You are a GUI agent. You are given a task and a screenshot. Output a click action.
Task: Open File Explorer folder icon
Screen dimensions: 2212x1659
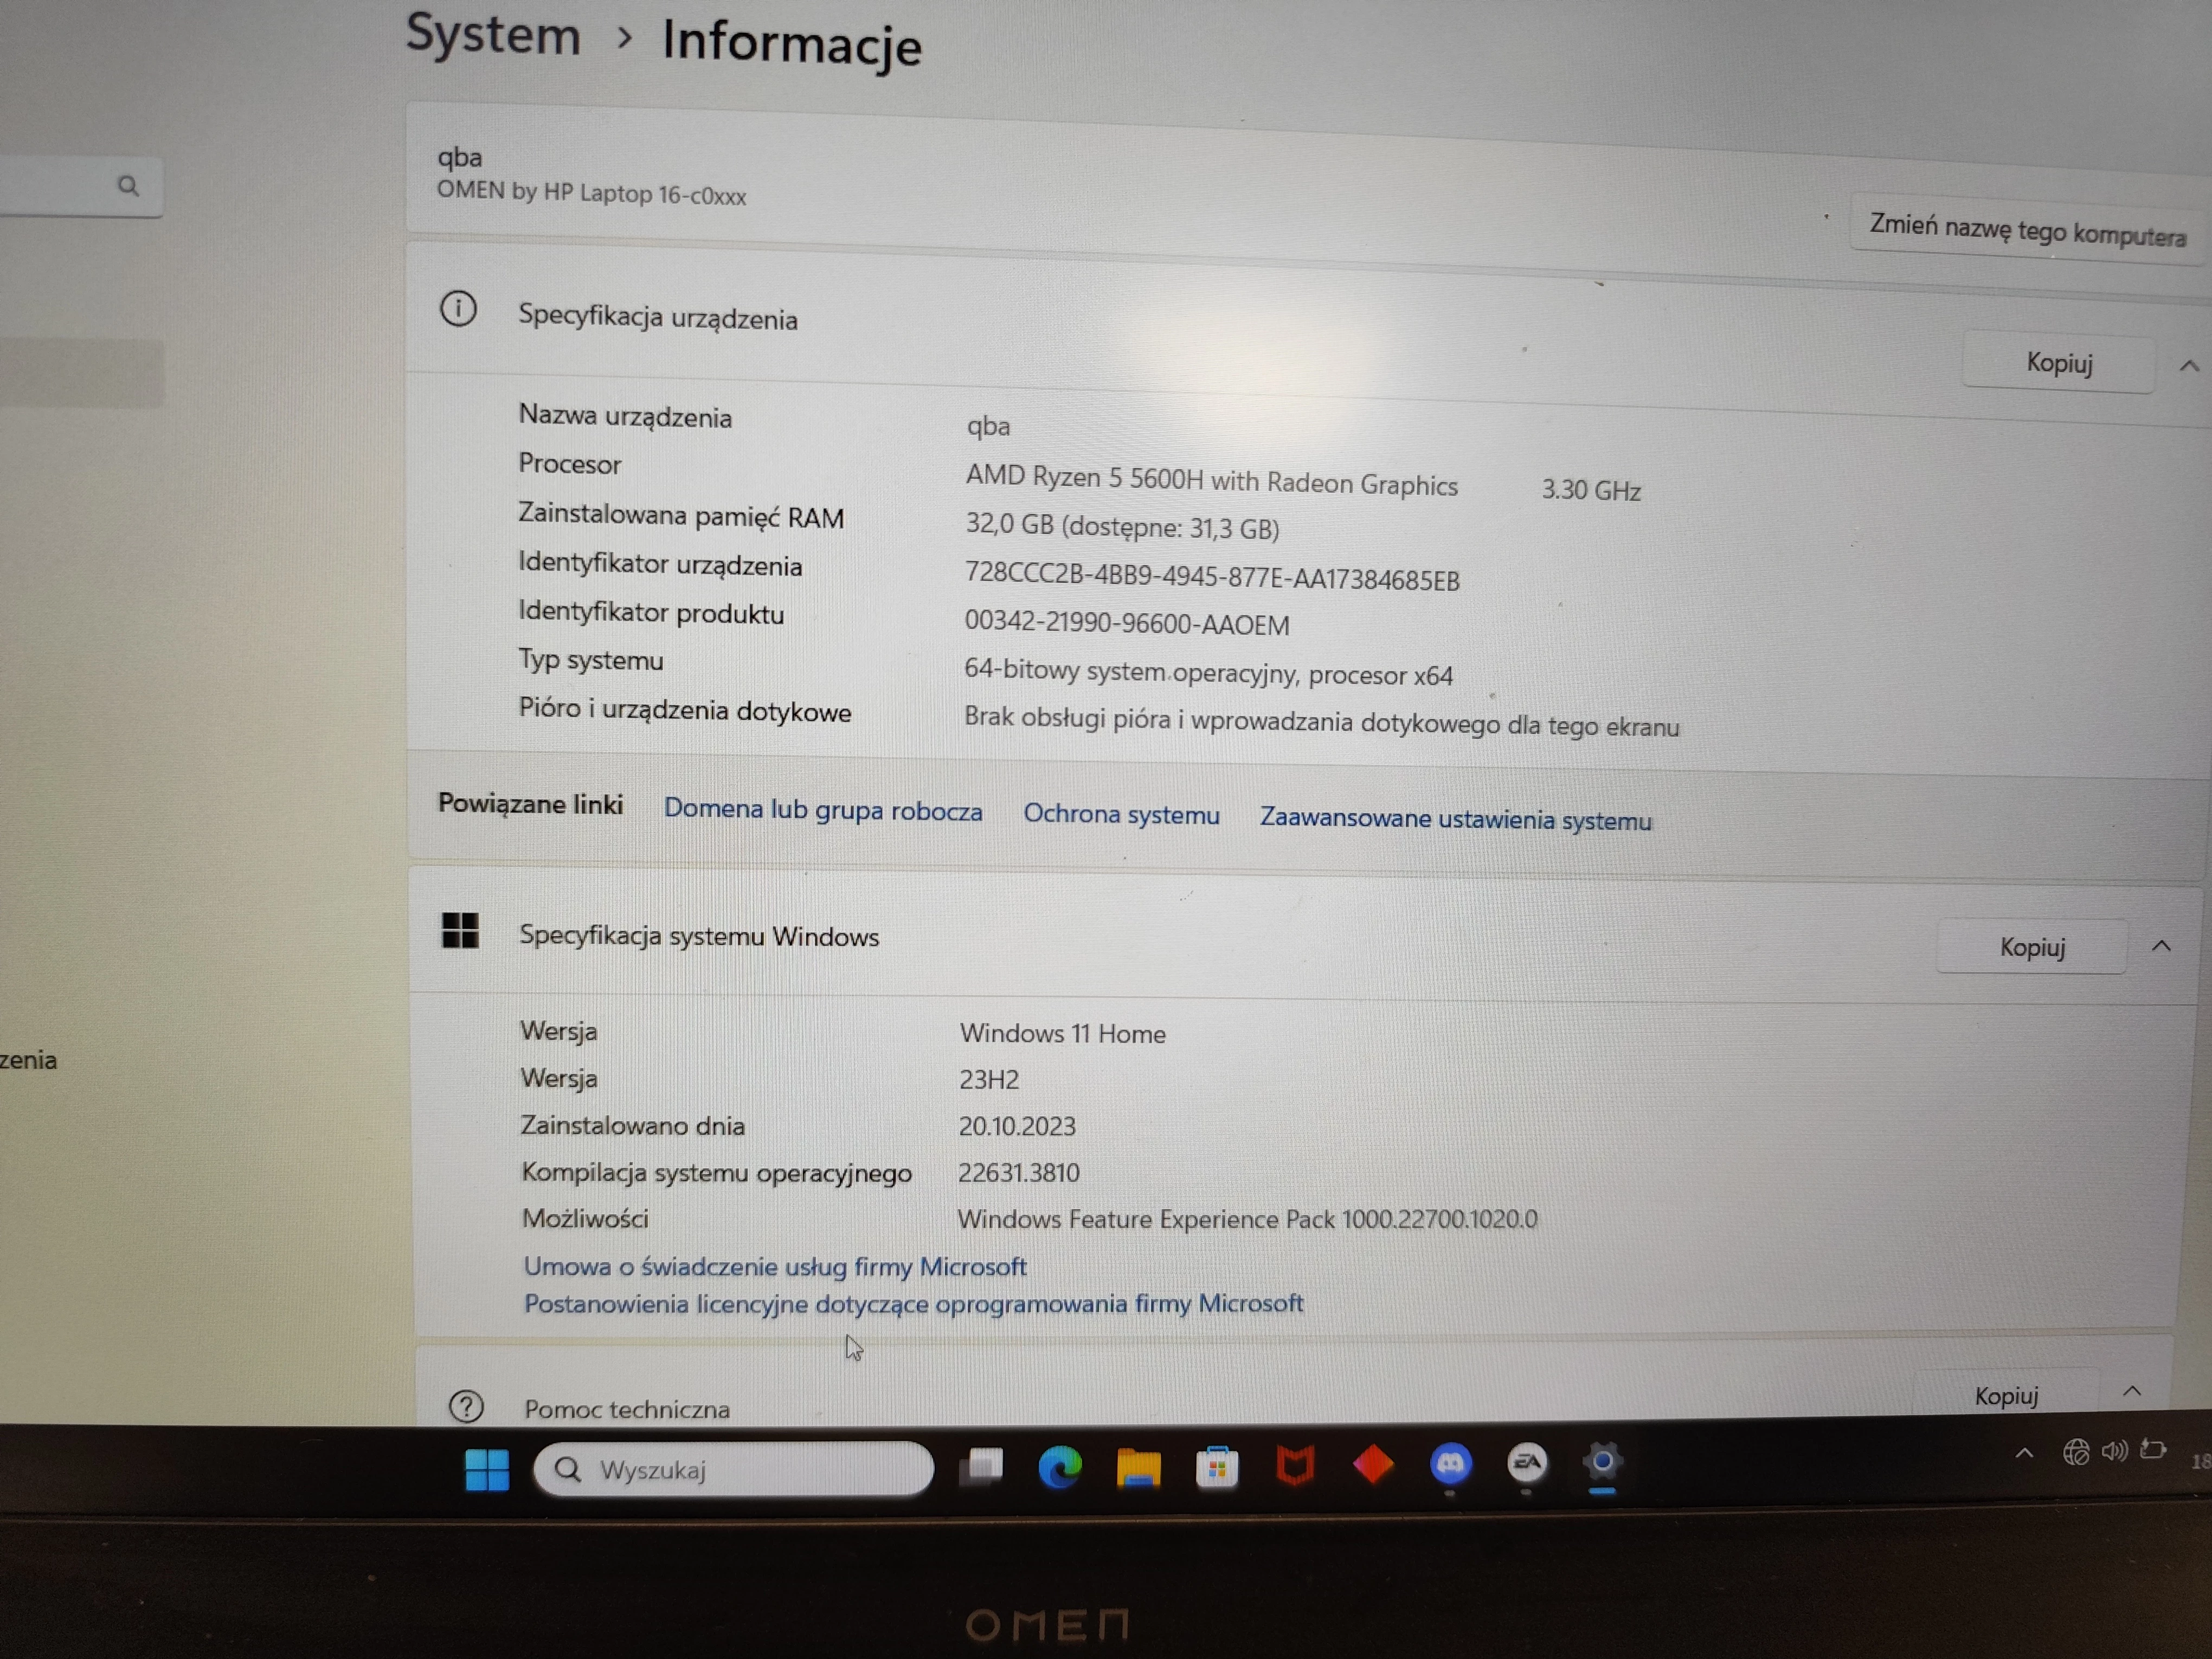pos(1138,1468)
